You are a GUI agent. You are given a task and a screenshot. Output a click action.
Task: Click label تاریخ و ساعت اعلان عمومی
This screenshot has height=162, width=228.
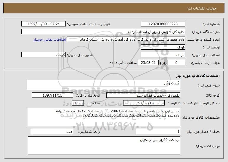[89, 24]
